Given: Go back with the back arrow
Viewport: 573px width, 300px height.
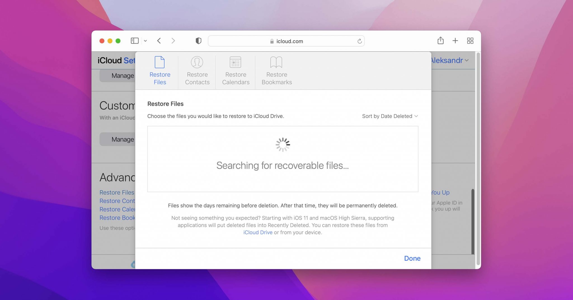Looking at the screenshot, I should [x=159, y=41].
